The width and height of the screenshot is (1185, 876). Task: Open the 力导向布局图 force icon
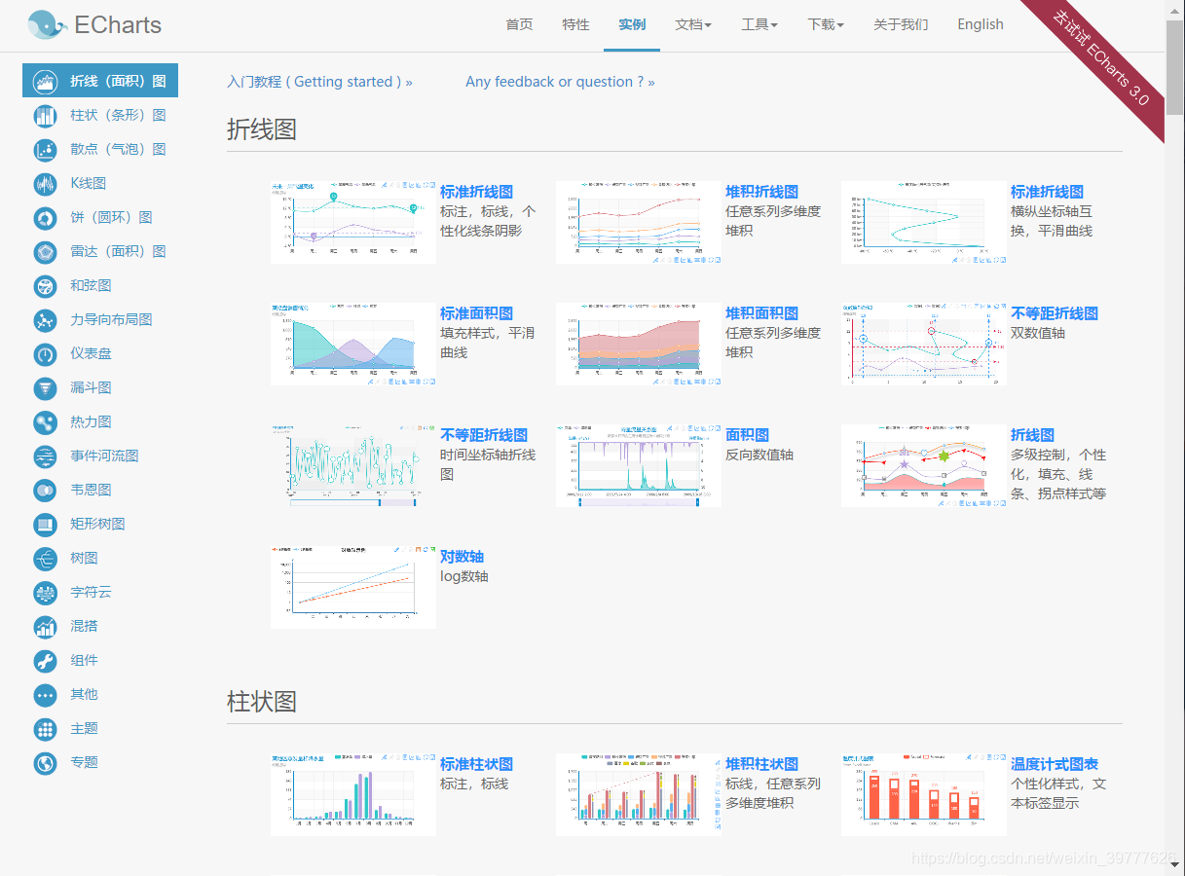click(46, 320)
